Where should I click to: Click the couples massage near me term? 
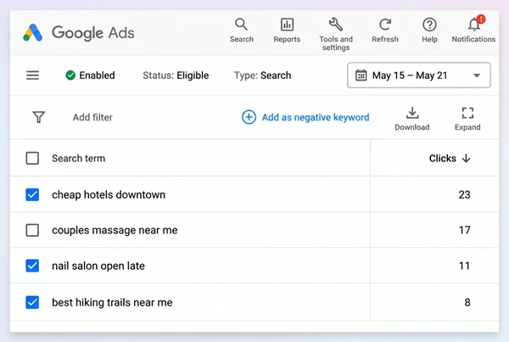point(115,230)
